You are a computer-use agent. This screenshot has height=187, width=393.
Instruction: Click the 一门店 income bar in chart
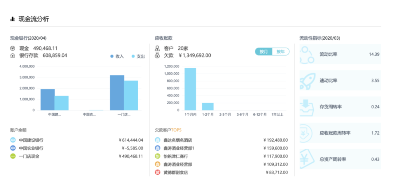pos(117,93)
